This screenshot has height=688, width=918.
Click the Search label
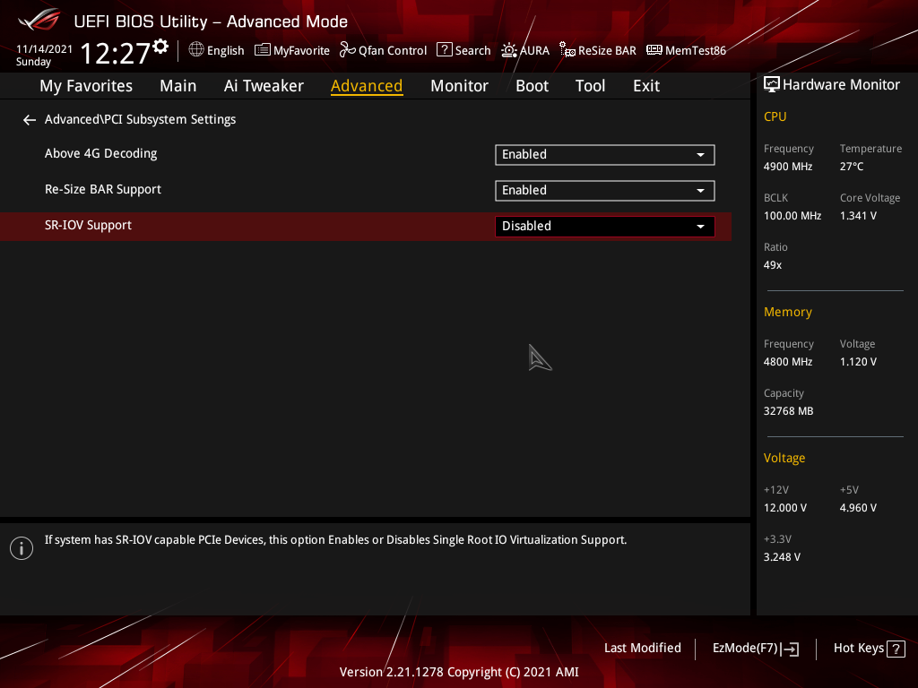click(x=473, y=51)
